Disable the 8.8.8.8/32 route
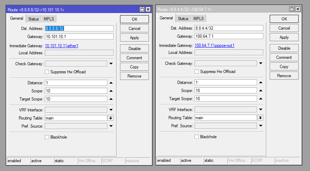This screenshot has height=171, width=310. [135, 49]
